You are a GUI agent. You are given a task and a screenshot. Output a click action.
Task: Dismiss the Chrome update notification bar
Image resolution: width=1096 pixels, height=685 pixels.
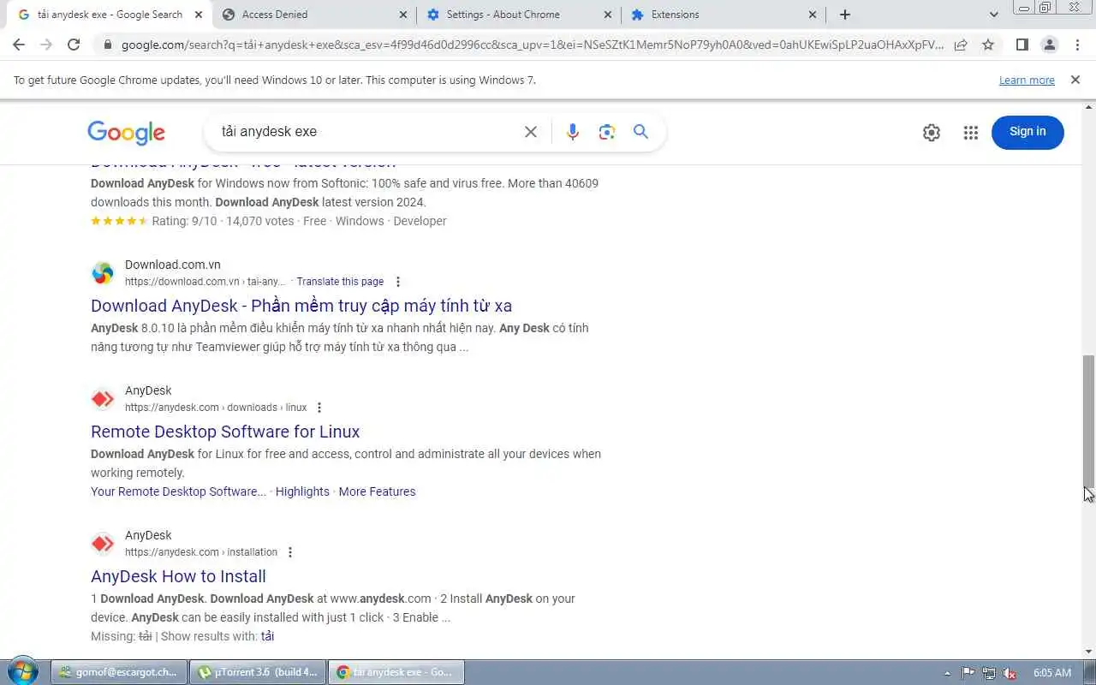pos(1075,80)
